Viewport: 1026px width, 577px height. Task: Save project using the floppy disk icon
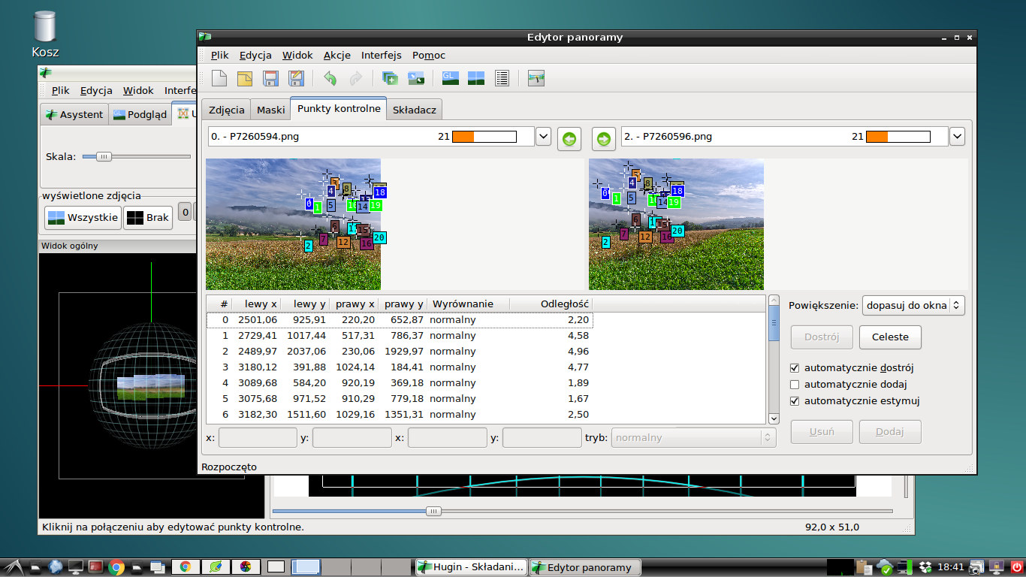click(x=270, y=78)
